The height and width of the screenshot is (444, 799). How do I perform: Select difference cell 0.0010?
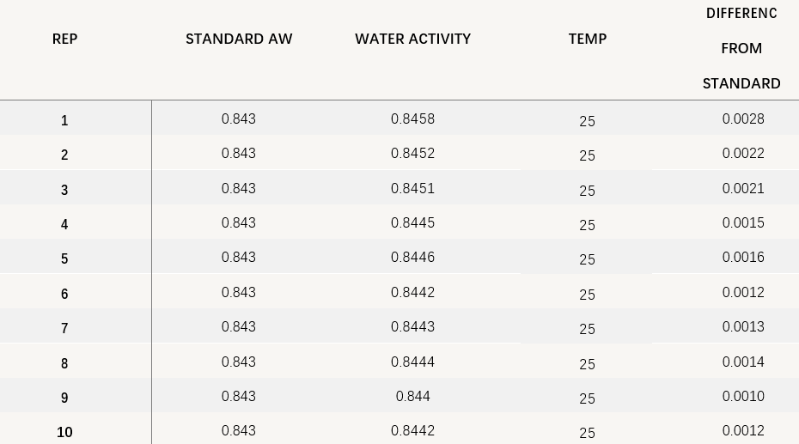tap(743, 396)
